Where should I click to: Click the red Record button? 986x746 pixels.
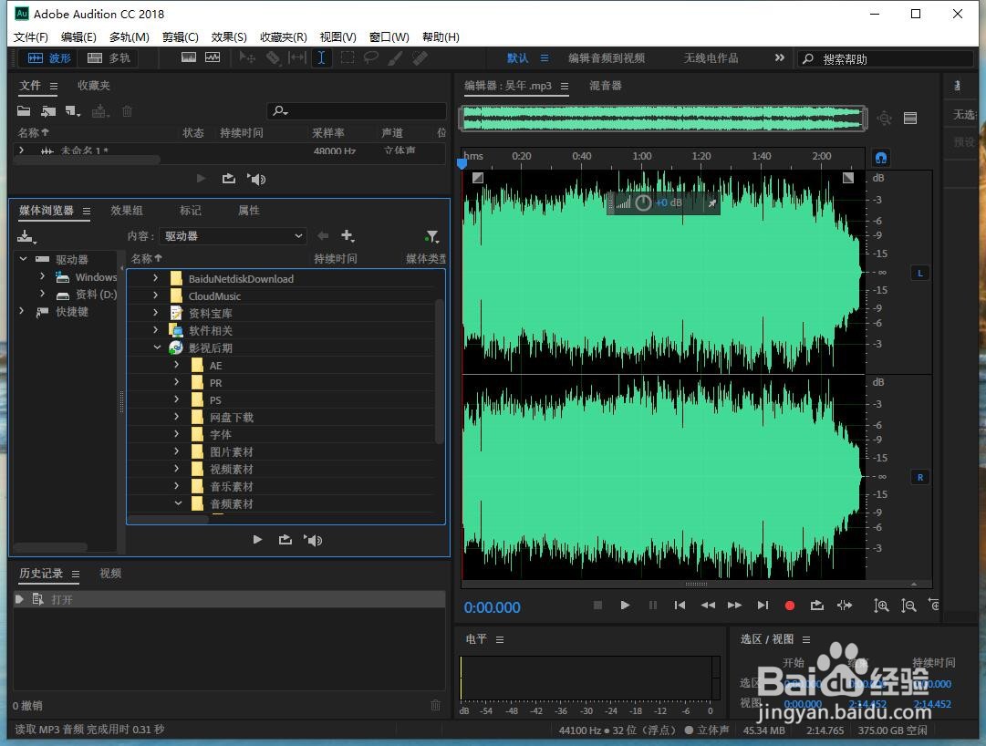(790, 606)
